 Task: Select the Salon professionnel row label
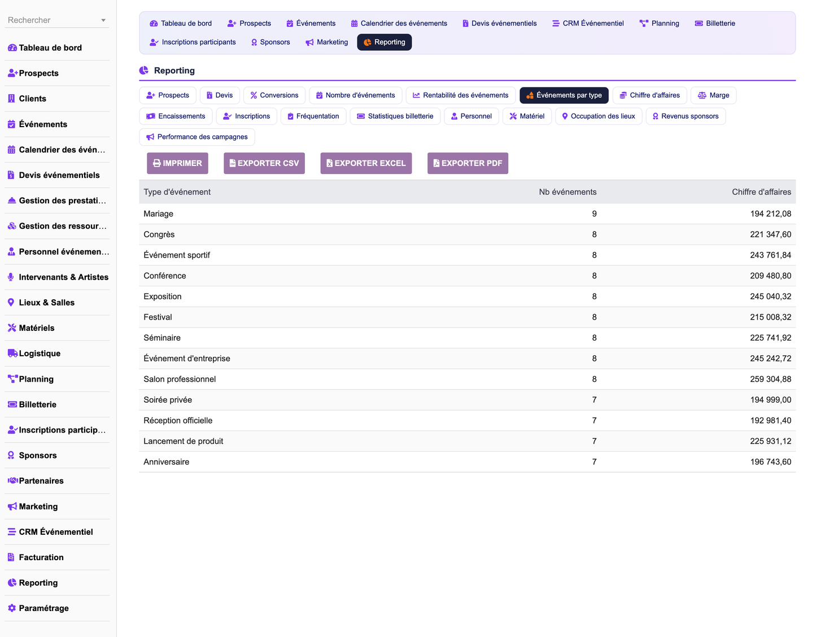coord(180,379)
